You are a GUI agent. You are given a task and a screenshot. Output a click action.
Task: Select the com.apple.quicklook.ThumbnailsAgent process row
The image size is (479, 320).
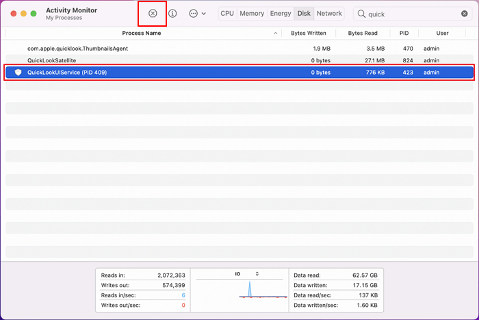click(x=77, y=49)
